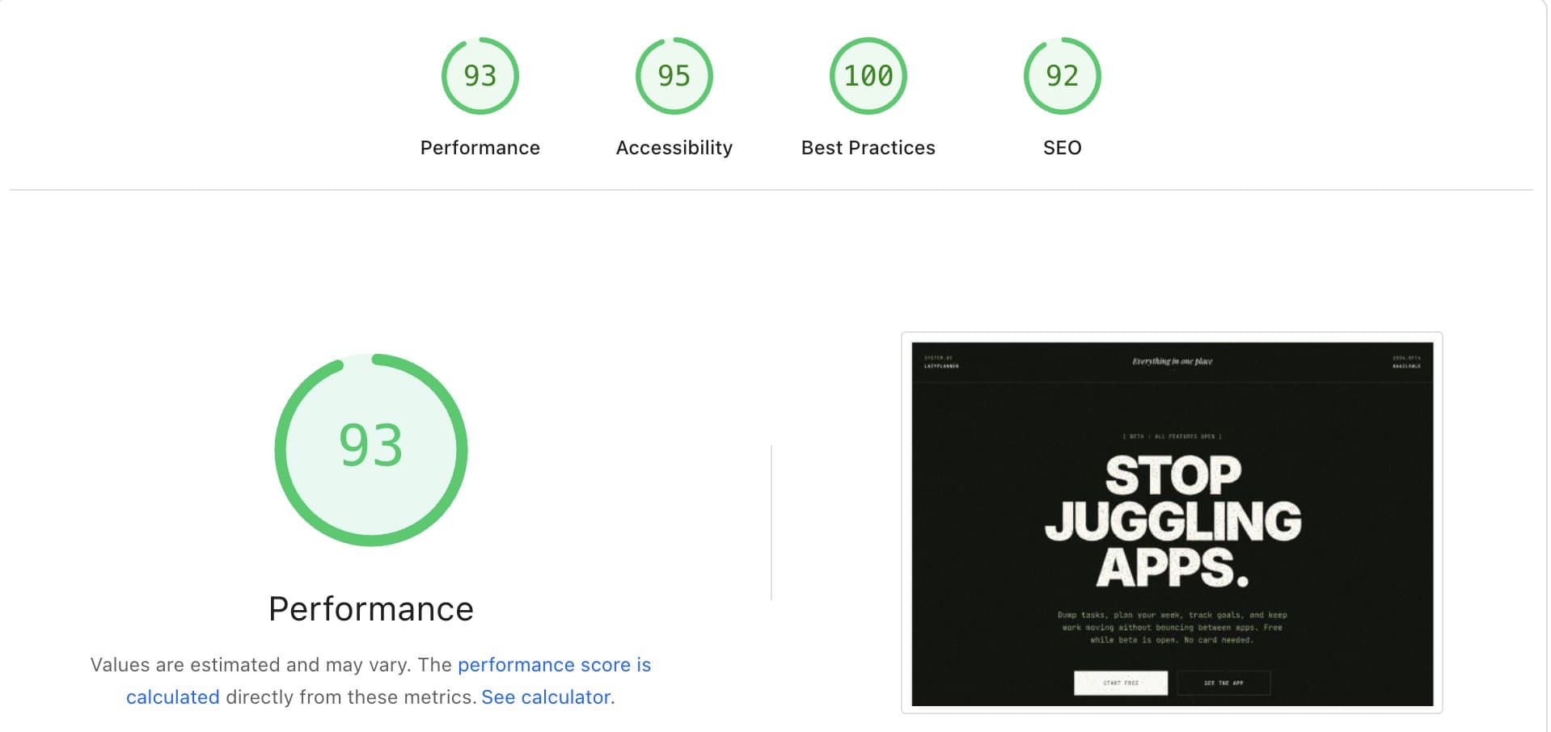
Task: Jump to Best Practices via its label
Action: click(867, 147)
